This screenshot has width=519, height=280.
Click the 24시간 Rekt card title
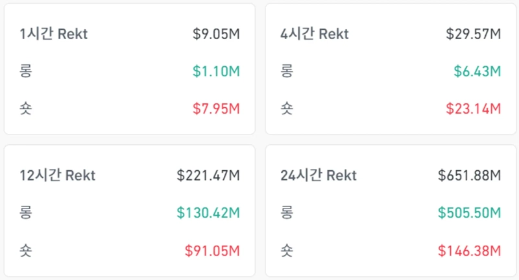pos(319,175)
